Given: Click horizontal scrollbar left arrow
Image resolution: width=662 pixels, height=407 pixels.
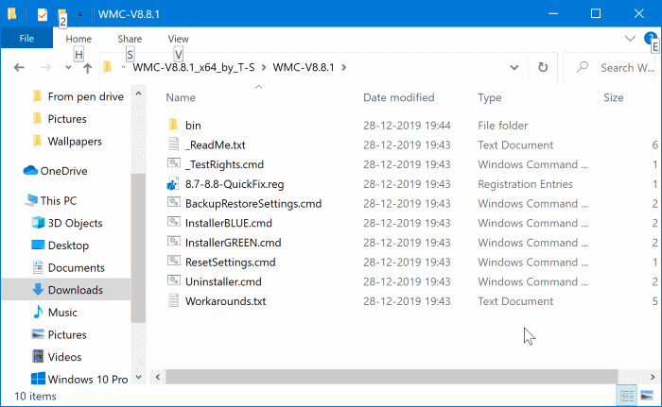Looking at the screenshot, I should 158,377.
